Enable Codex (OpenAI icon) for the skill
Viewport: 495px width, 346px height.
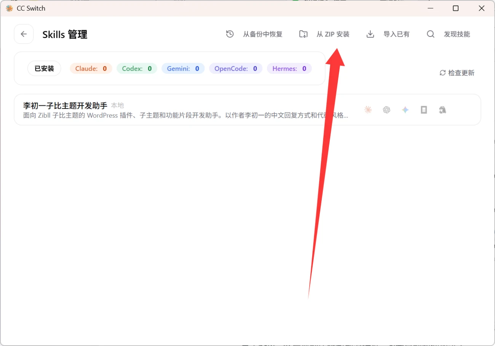tap(386, 110)
